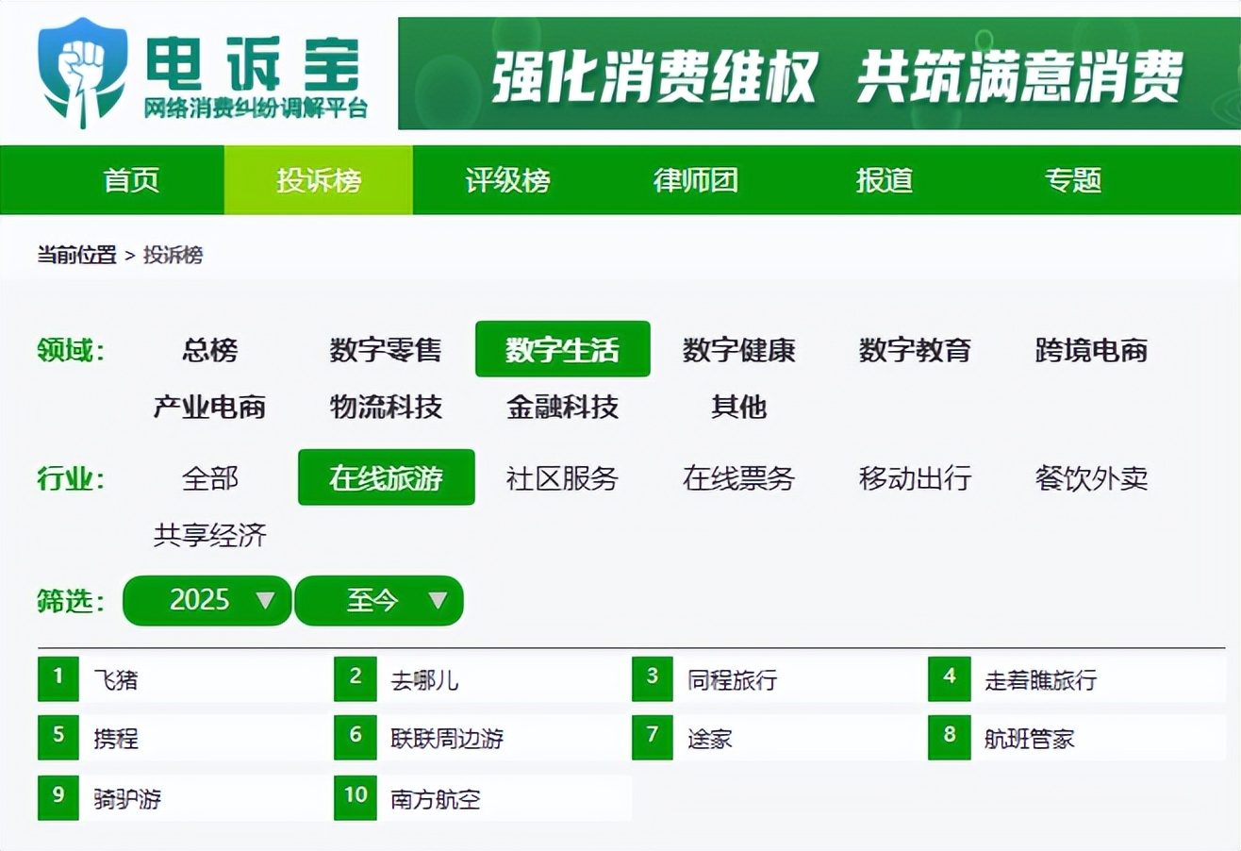This screenshot has height=851, width=1241.
Task: Show 全部 industries
Action: 210,478
